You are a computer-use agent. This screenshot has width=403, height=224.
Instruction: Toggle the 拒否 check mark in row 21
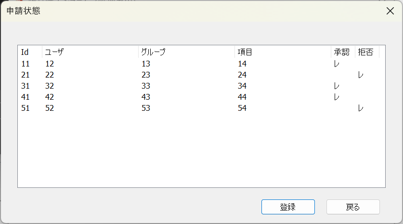click(x=361, y=75)
